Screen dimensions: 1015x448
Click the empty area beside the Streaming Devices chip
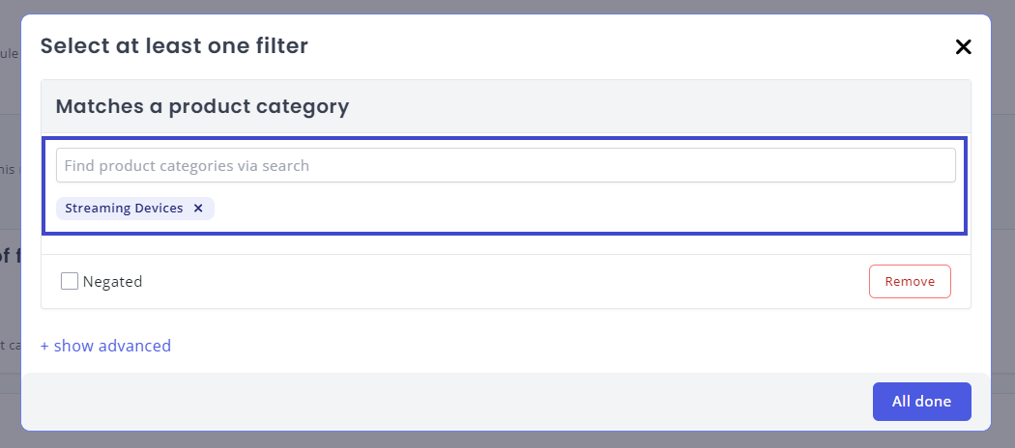point(580,210)
